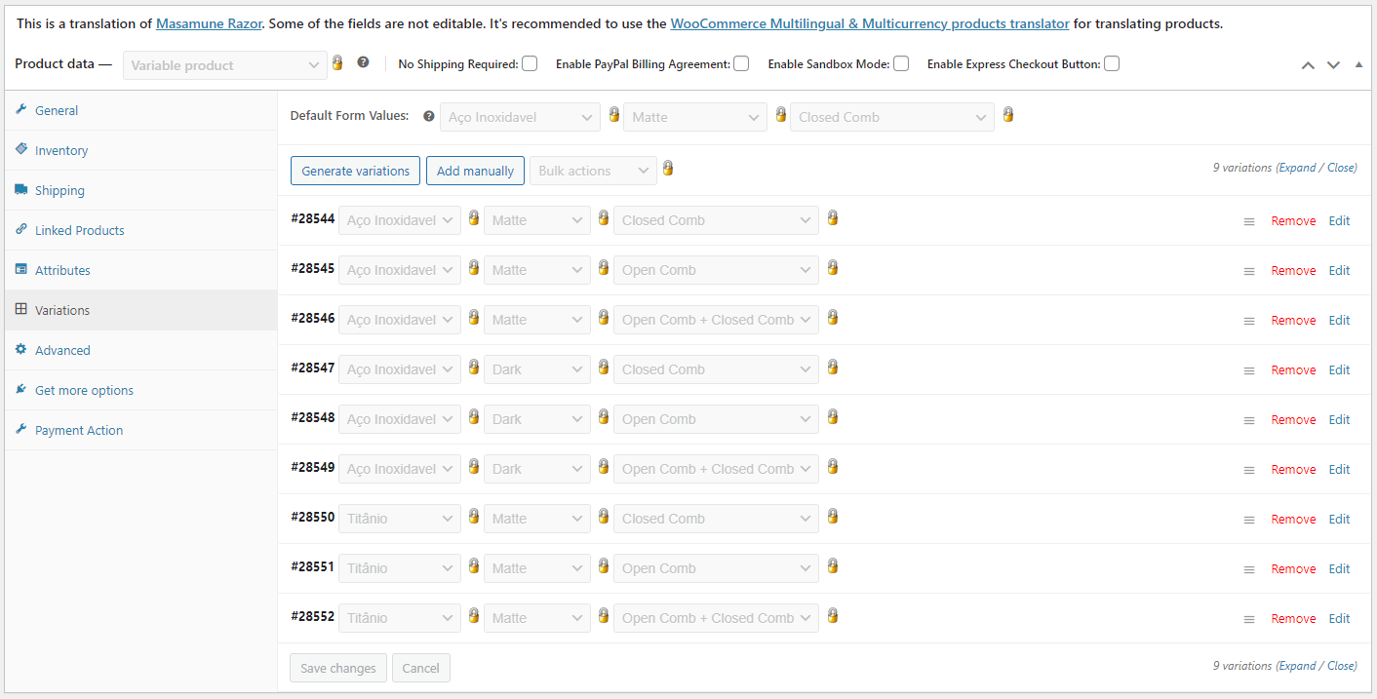Viewport: 1377px width, 699px height.
Task: Expand Closed Comb dropdown in Default Form Values
Action: (x=891, y=117)
